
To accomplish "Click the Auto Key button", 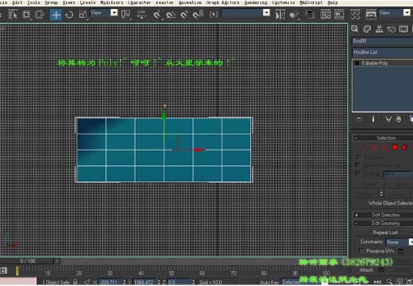I will pyautogui.click(x=270, y=282).
